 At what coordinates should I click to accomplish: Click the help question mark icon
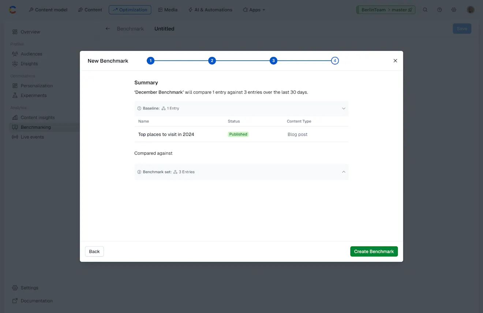(439, 10)
